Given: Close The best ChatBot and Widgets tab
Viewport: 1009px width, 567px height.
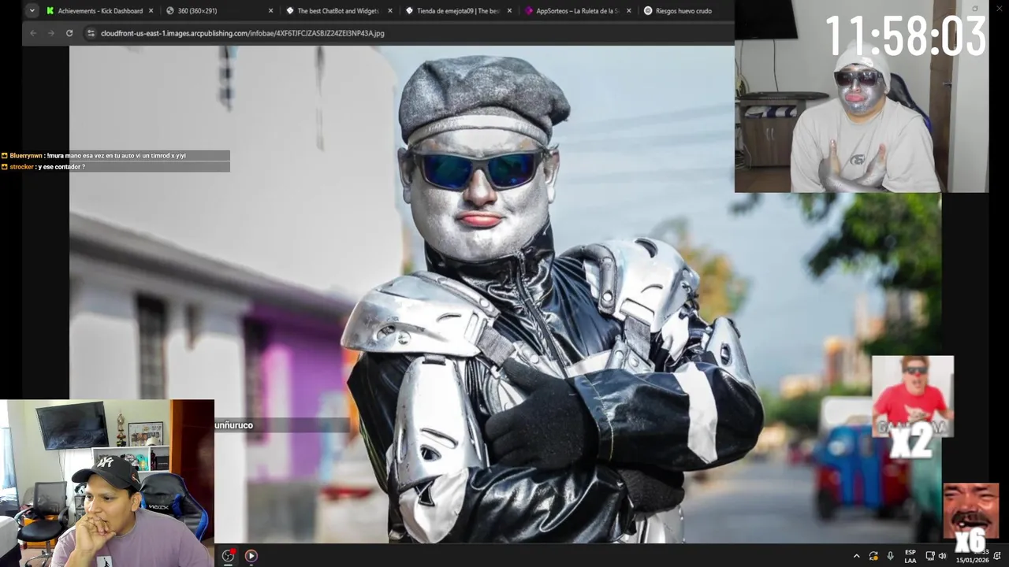Looking at the screenshot, I should [390, 11].
